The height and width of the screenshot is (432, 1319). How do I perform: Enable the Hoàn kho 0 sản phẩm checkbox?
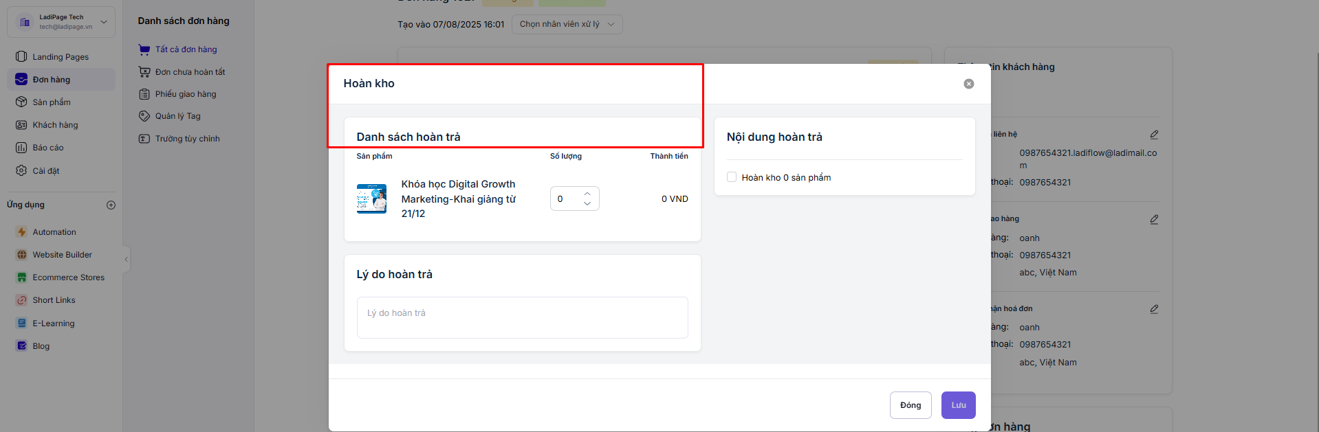pos(732,177)
